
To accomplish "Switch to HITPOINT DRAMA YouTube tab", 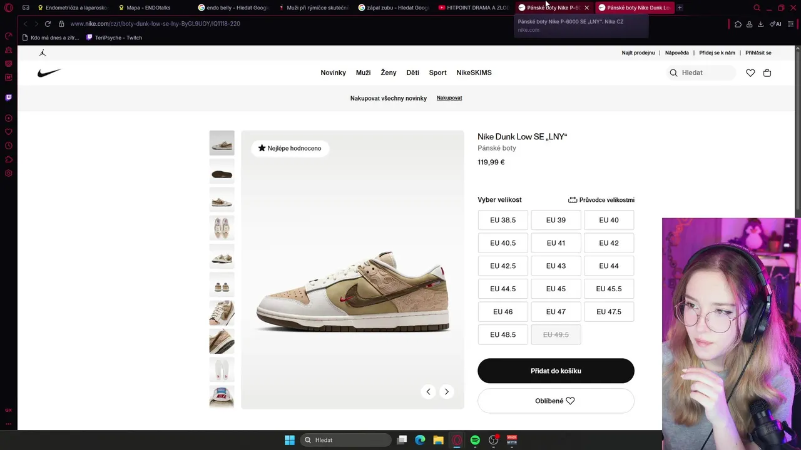I will point(474,7).
